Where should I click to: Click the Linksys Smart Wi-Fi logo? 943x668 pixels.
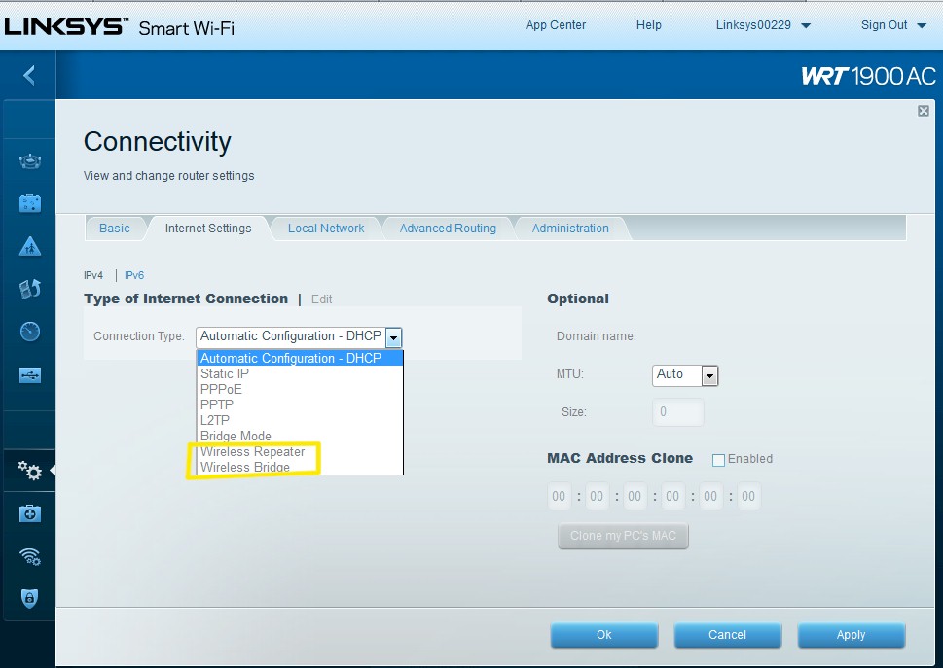119,27
